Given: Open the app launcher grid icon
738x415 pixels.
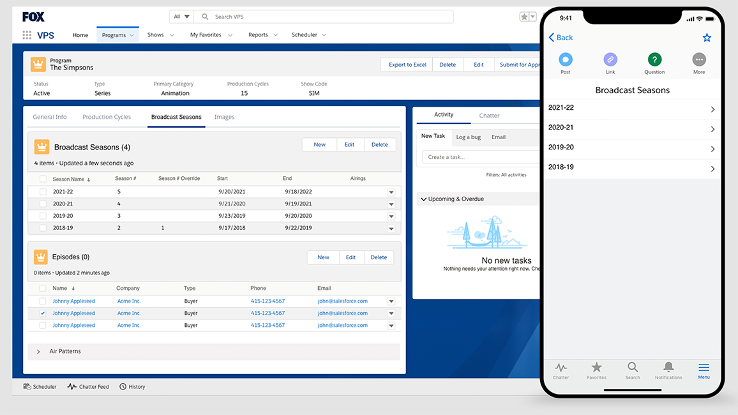Looking at the screenshot, I should pyautogui.click(x=27, y=35).
